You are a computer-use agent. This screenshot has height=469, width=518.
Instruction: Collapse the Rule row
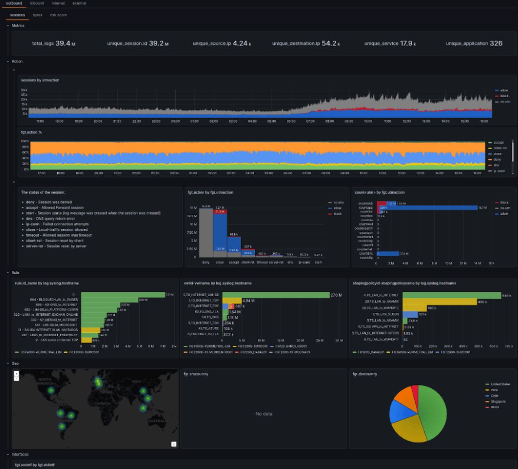15,272
